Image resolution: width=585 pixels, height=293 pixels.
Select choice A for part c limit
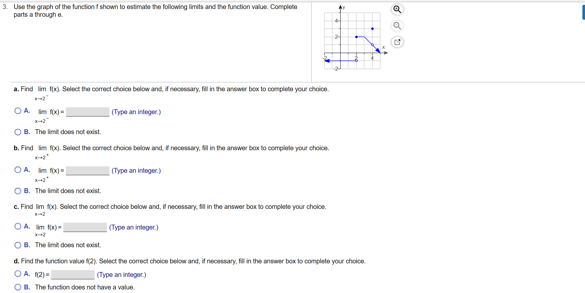pyautogui.click(x=18, y=226)
